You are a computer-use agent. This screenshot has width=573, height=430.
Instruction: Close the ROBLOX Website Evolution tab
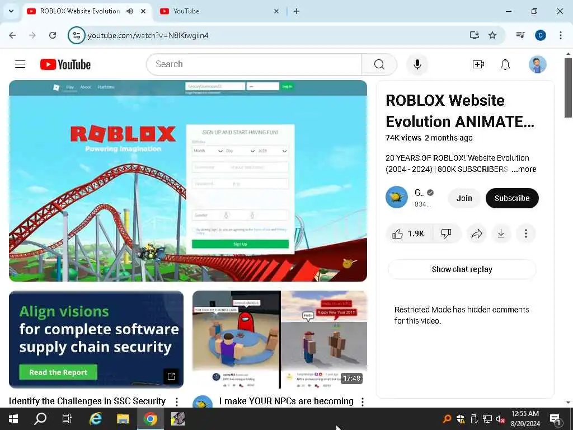143,11
